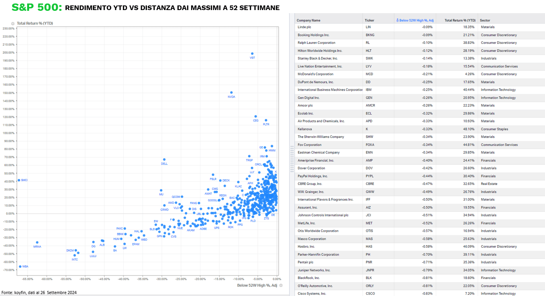Select the DELL data point
The image size is (545, 296).
coord(164,159)
